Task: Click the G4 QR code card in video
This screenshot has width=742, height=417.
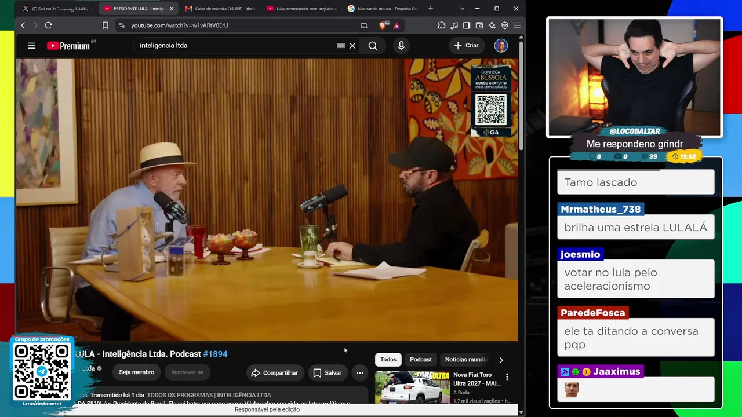Action: point(491,101)
